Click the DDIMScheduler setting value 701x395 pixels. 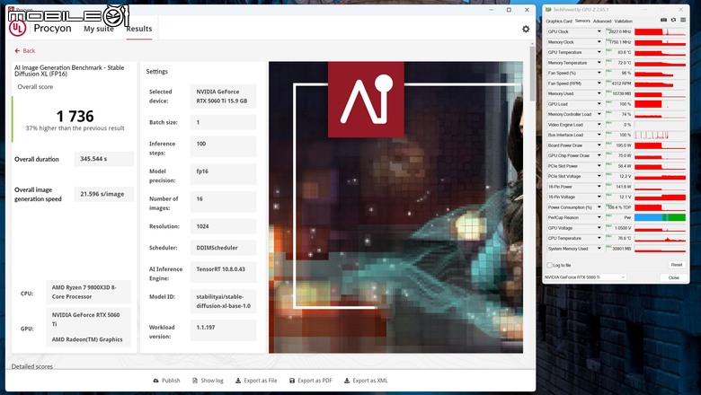pyautogui.click(x=223, y=248)
